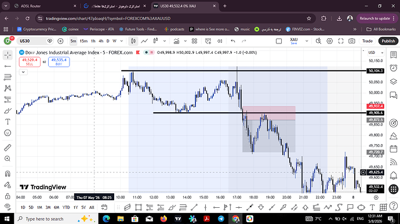400x224 pixels.
Task: Toggle the indicator pill beside the flag
Action: pyautogui.click(x=148, y=53)
